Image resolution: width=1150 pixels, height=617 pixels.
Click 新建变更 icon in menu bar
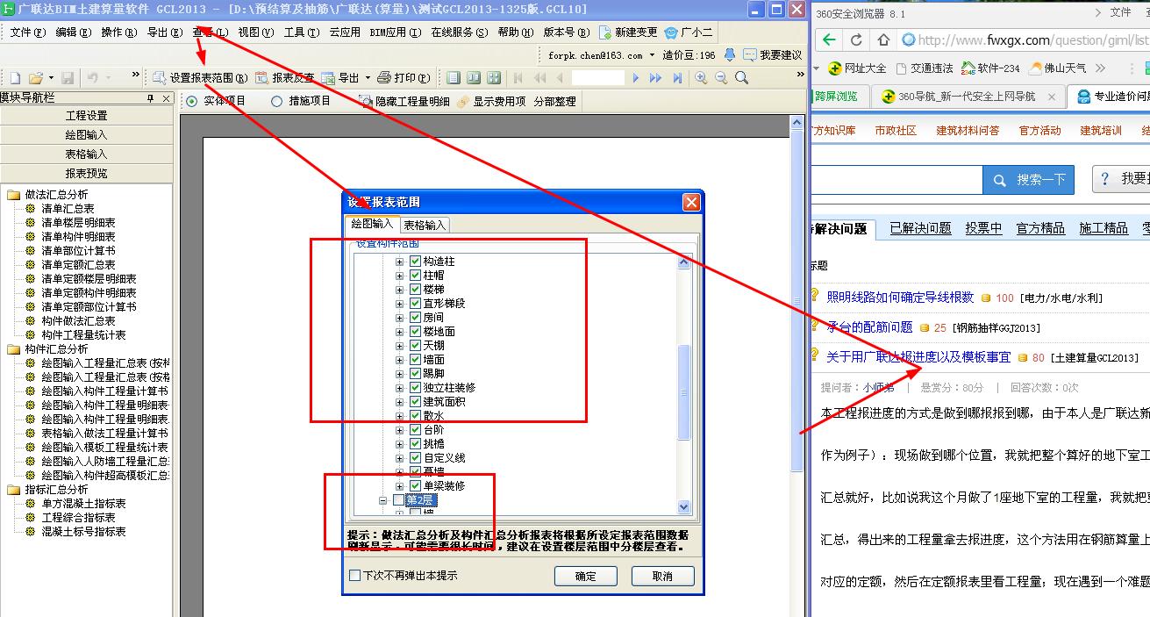pyautogui.click(x=605, y=32)
